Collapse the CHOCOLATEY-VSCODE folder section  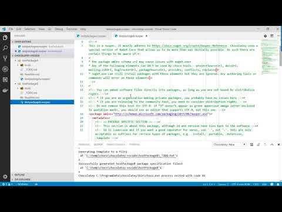click(x=42, y=55)
